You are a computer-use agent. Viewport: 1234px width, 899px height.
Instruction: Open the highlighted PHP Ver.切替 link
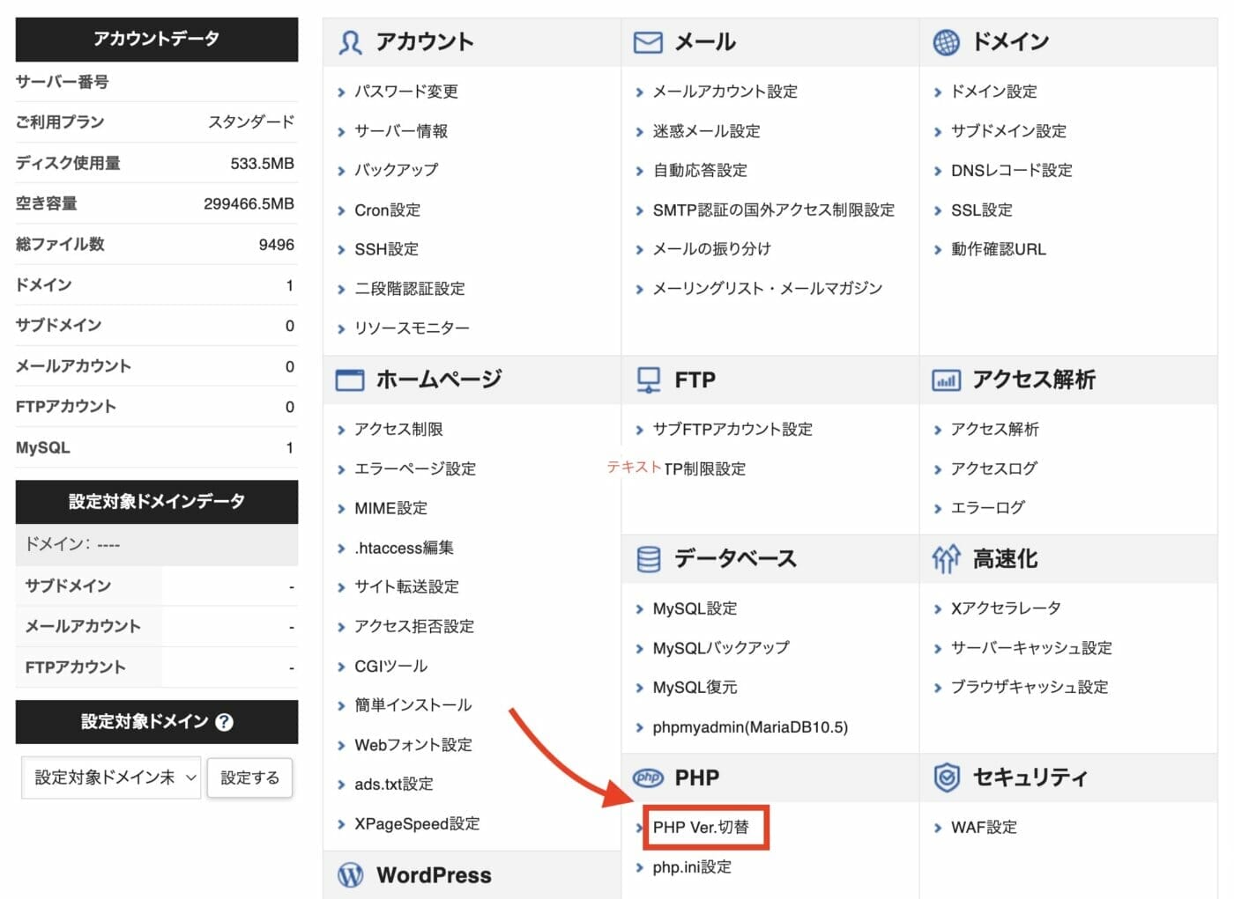click(704, 828)
